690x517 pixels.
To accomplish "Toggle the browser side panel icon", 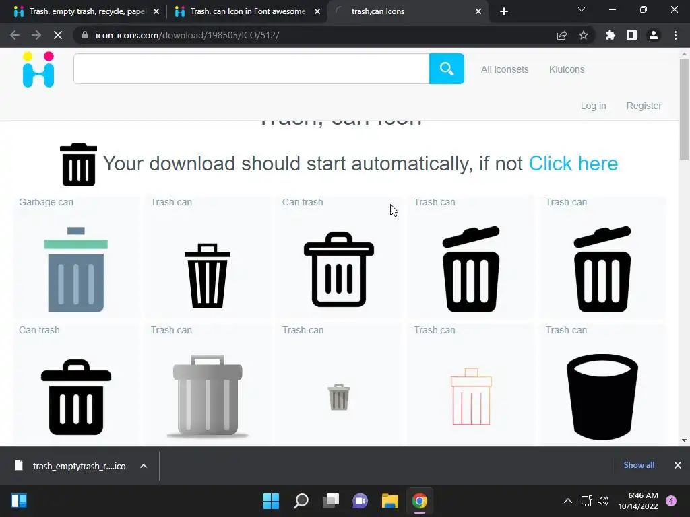I will click(632, 35).
